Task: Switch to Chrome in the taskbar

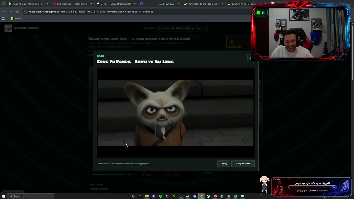Action: click(x=202, y=196)
